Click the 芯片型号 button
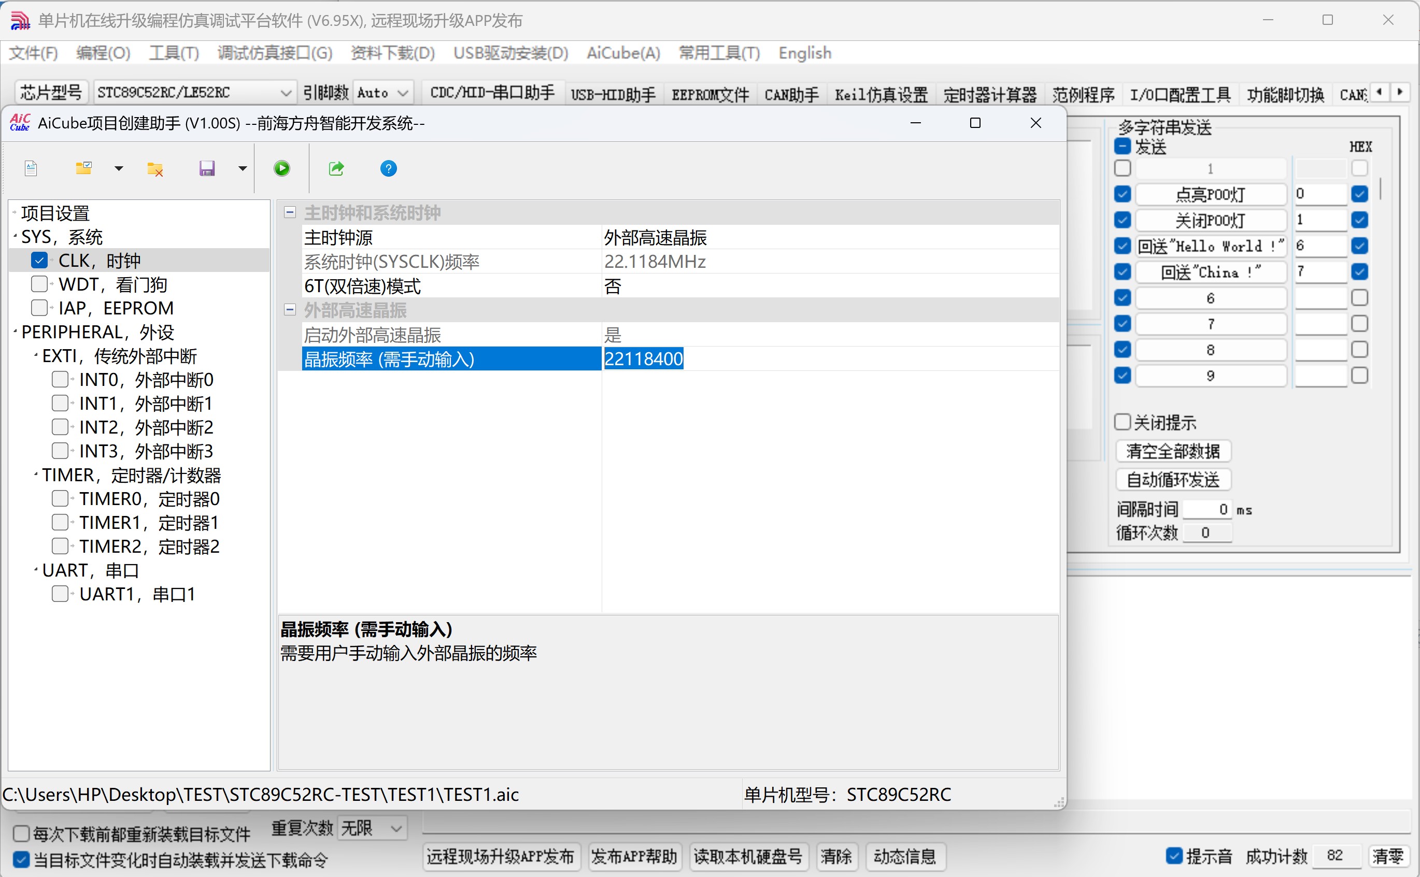This screenshot has width=1420, height=877. point(52,93)
